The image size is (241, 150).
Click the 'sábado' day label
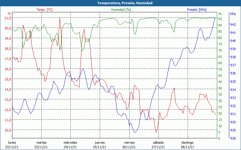[x=158, y=142]
